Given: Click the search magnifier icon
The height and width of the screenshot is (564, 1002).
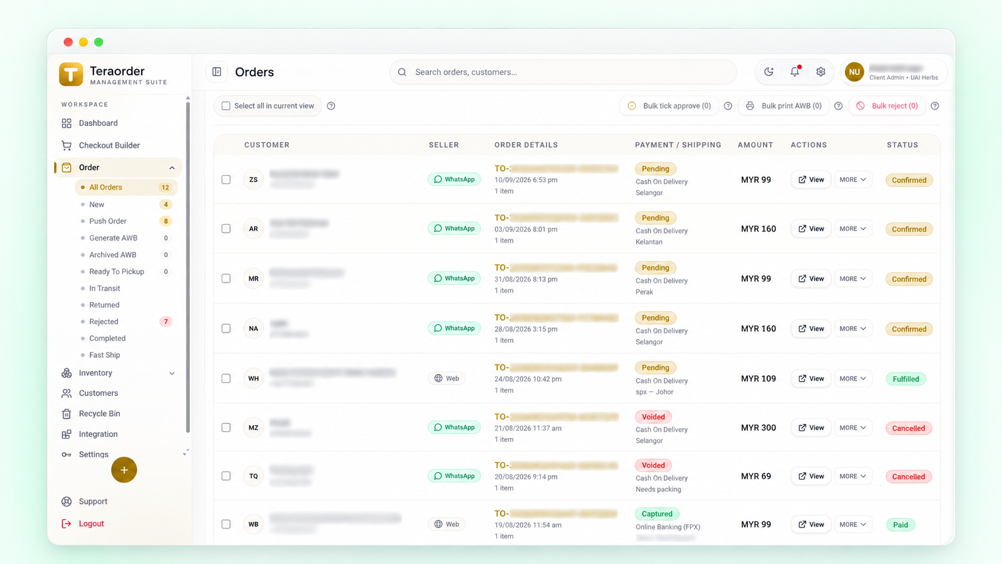Looking at the screenshot, I should pyautogui.click(x=402, y=72).
